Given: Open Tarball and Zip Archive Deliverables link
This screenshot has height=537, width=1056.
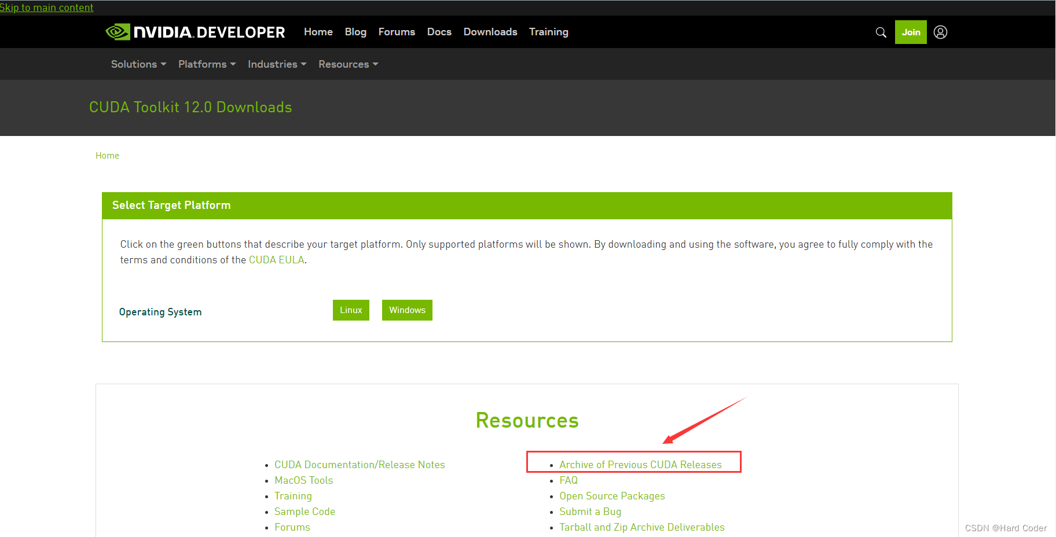Looking at the screenshot, I should 642,527.
